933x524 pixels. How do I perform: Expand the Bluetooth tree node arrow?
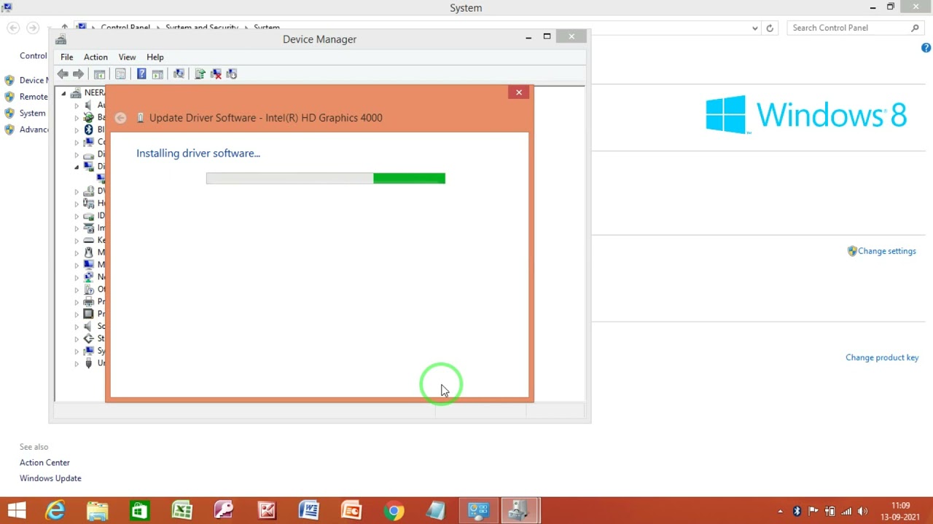point(77,130)
